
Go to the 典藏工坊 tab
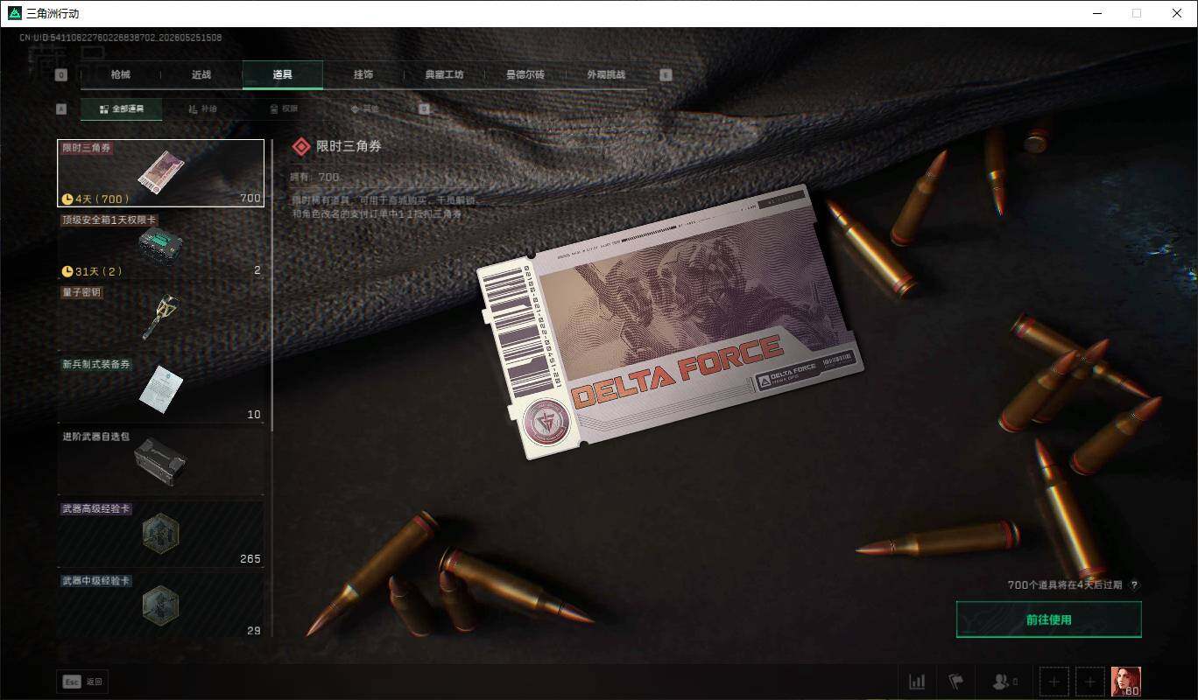(444, 75)
